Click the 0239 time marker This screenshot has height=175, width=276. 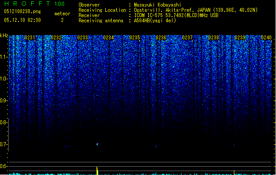pos(240,38)
